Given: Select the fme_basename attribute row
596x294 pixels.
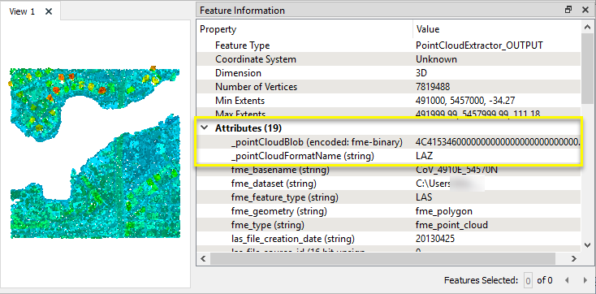Looking at the screenshot, I should 389,170.
